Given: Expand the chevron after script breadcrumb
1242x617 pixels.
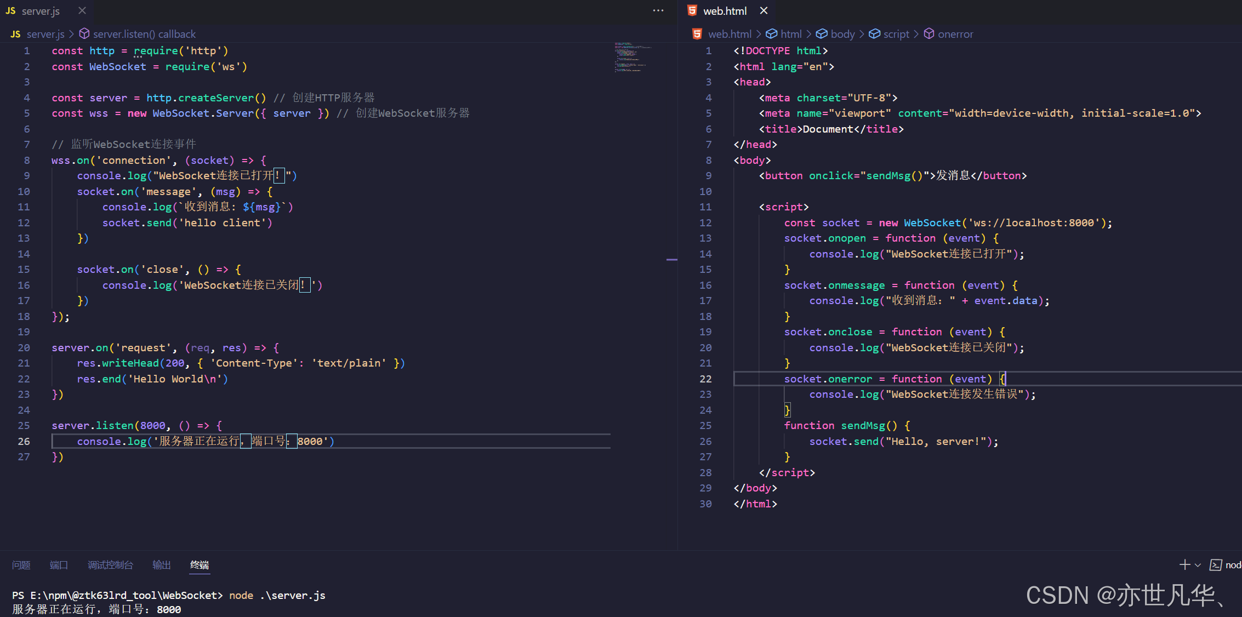Looking at the screenshot, I should pos(916,34).
